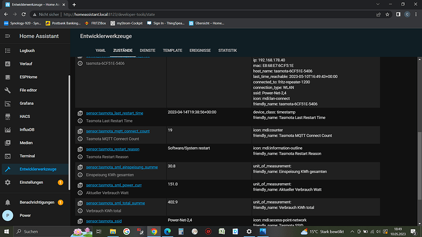Switch to ZUSTÄNDE tab
The image size is (422, 237).
123,51
